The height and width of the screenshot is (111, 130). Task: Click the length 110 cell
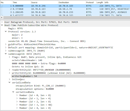(101, 9)
